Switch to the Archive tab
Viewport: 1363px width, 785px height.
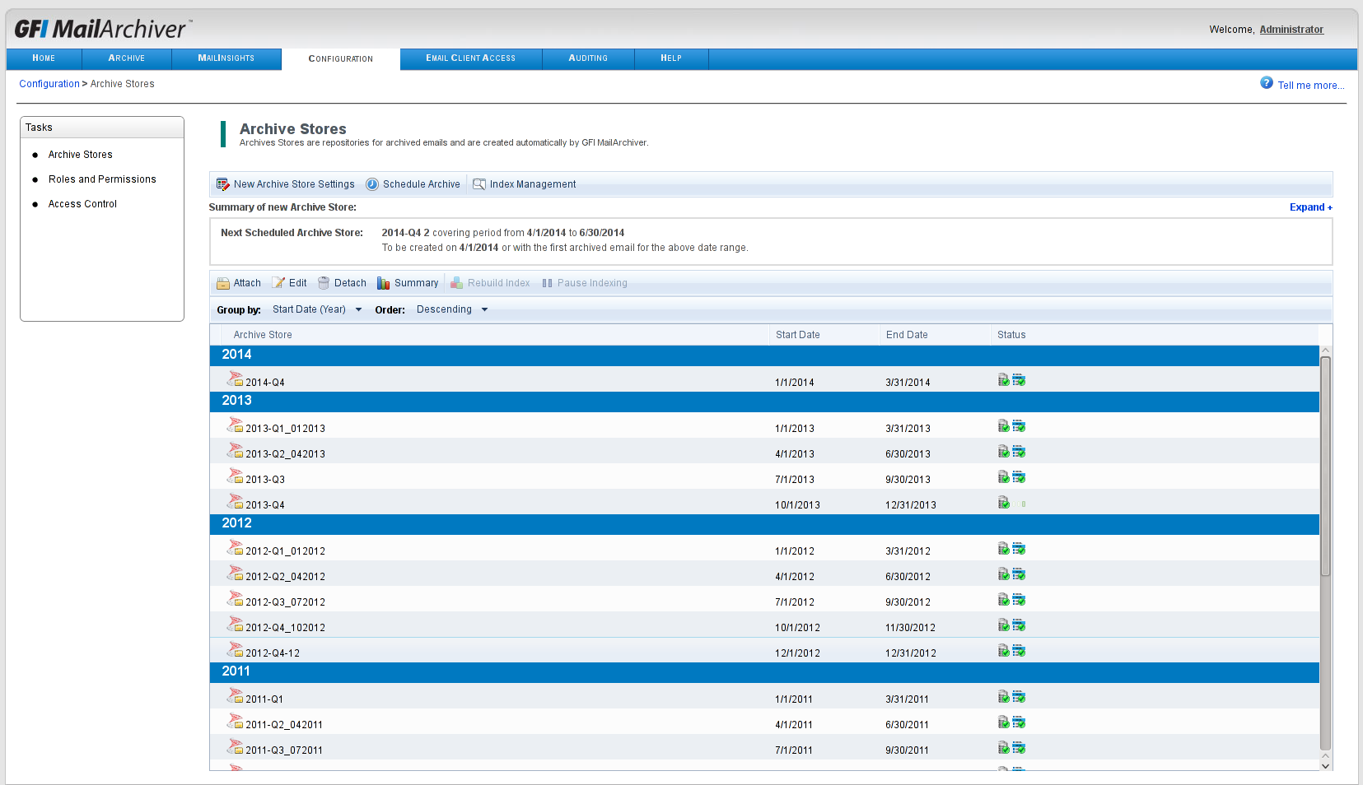127,58
